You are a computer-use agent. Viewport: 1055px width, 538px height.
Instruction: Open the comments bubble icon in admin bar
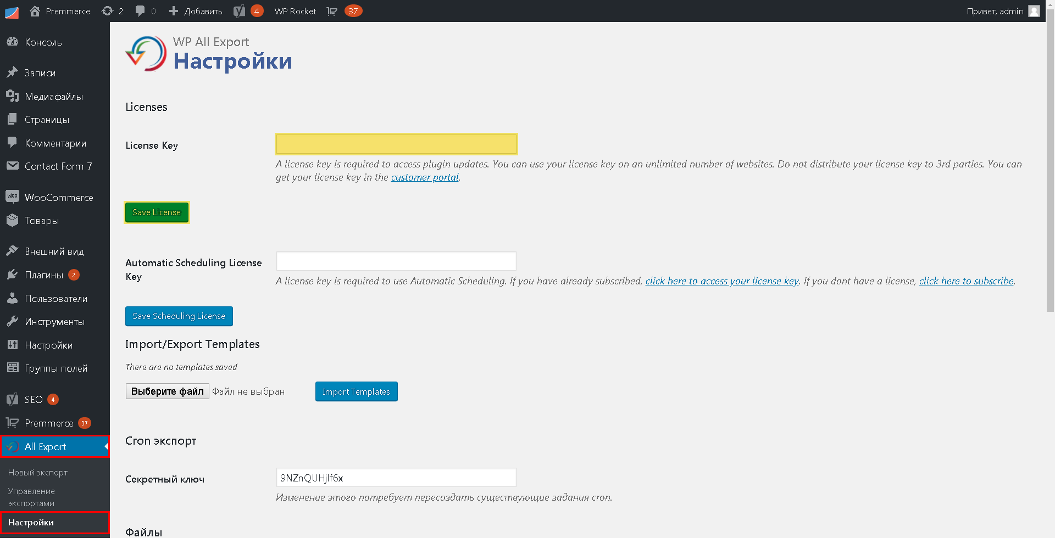[140, 11]
